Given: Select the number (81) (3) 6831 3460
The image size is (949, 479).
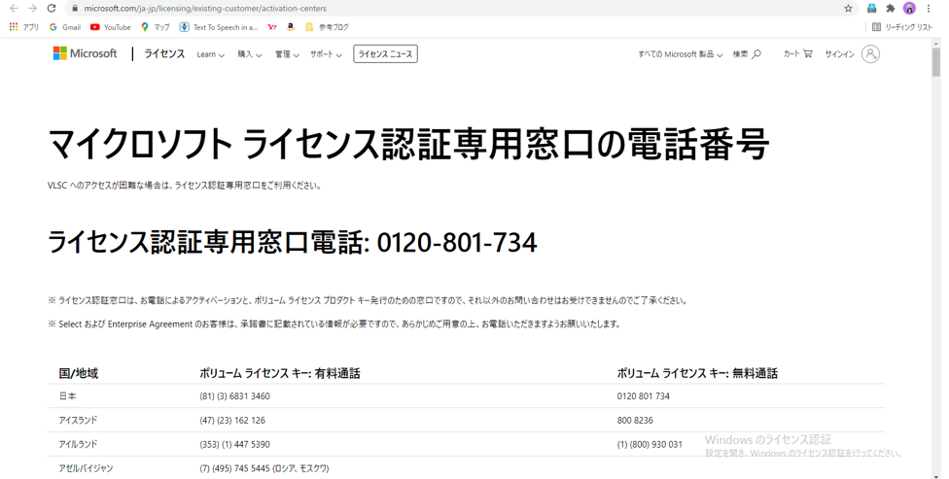Looking at the screenshot, I should click(235, 396).
